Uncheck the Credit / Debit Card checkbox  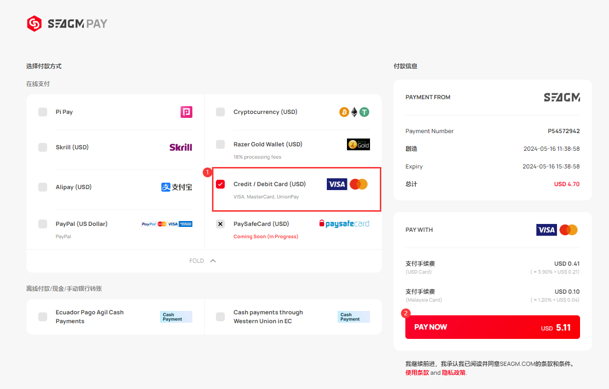220,184
